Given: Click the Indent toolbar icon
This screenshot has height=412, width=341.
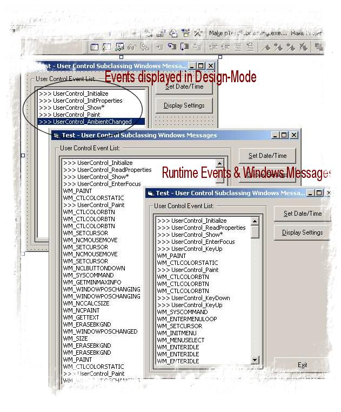Looking at the screenshot, I should [213, 47].
